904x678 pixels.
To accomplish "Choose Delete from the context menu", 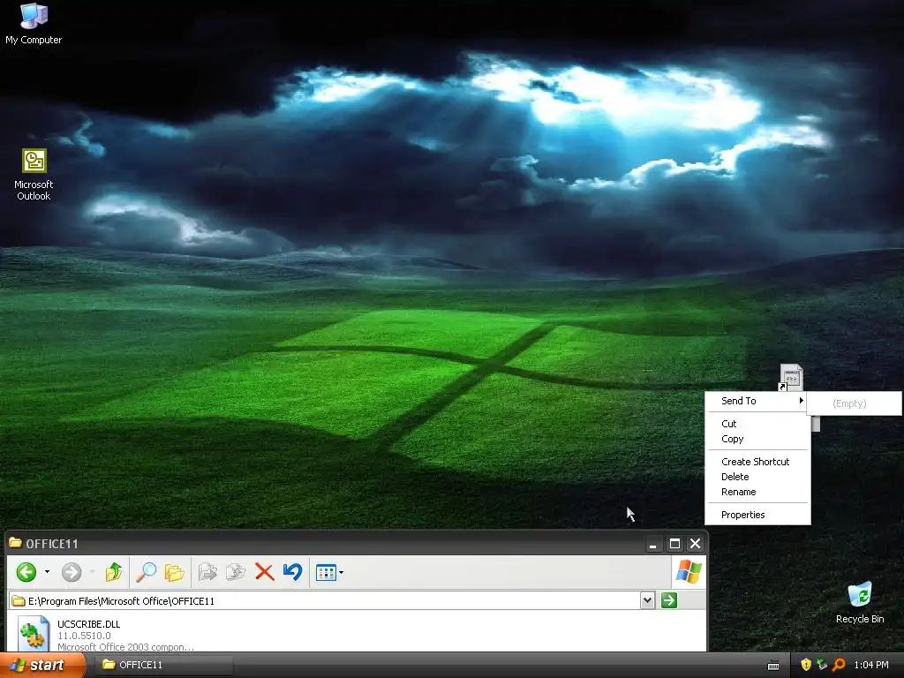I will (757, 476).
